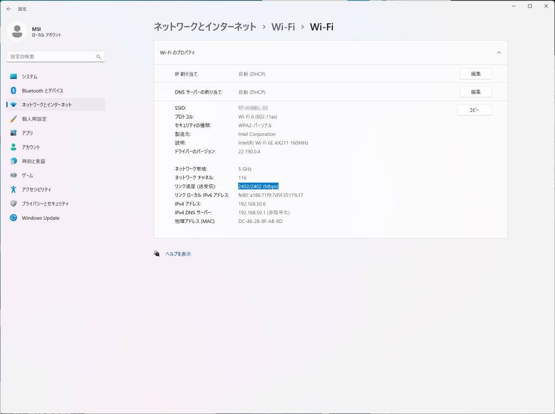The height and width of the screenshot is (414, 555).
Task: Click the ゲーム controller icon in sidebar
Action: point(14,175)
